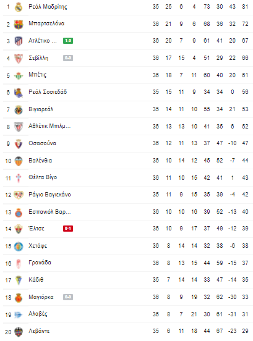Image resolution: width=253 pixels, height=341 pixels.
Task: Select the Sevilla crest icon
Action: pyautogui.click(x=19, y=58)
